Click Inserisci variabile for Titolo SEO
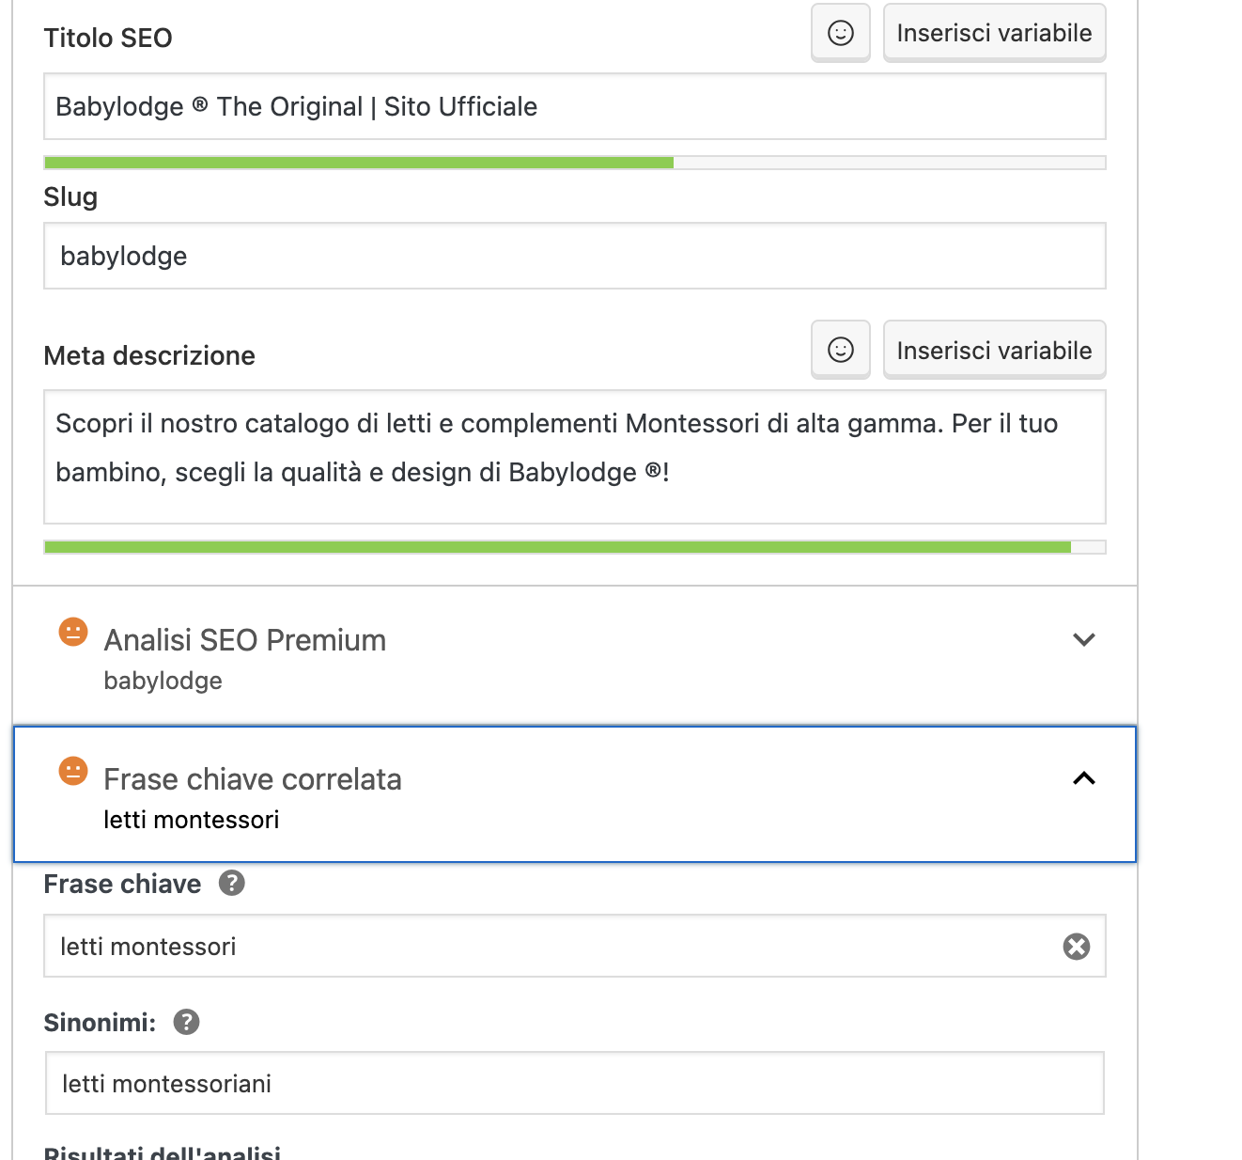The width and height of the screenshot is (1242, 1160). pyautogui.click(x=994, y=33)
